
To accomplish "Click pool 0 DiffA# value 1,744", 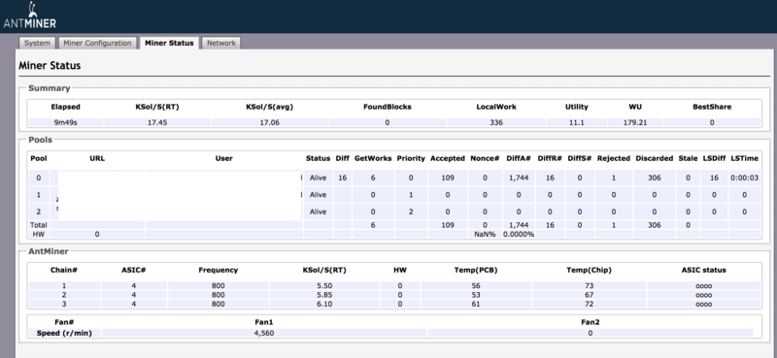I will point(519,178).
